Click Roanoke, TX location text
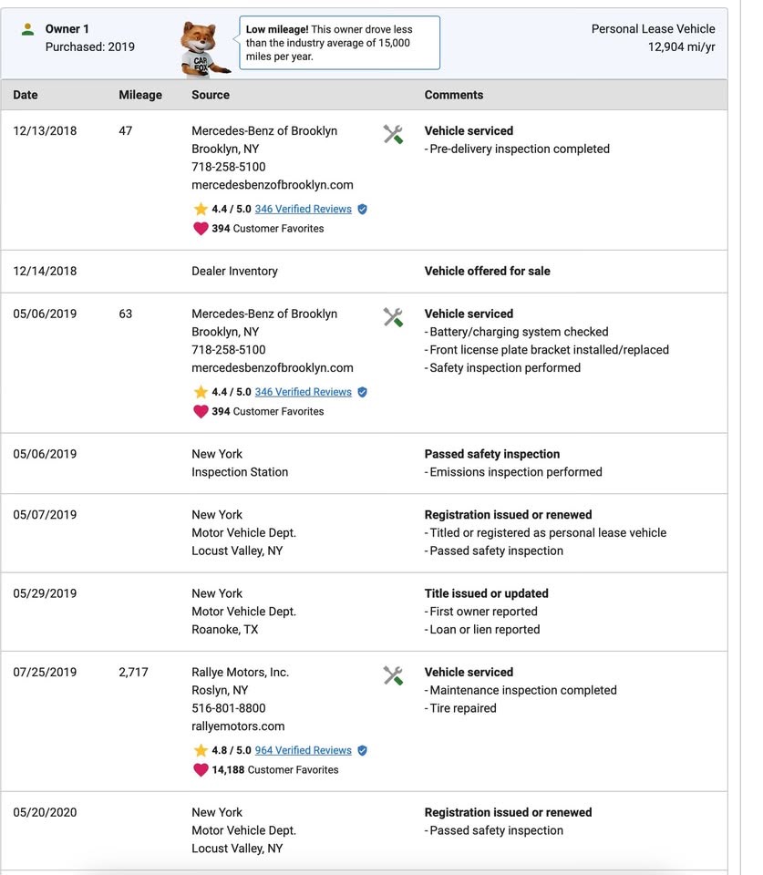Image resolution: width=763 pixels, height=875 pixels. point(224,630)
